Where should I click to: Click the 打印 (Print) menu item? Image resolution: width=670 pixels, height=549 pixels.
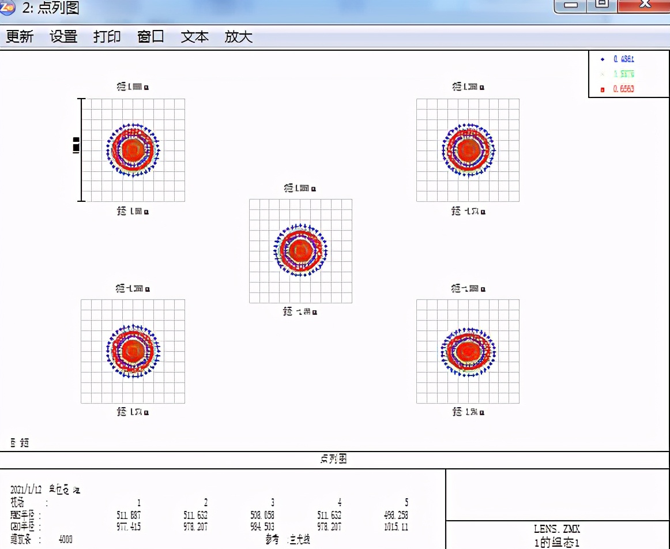point(107,36)
